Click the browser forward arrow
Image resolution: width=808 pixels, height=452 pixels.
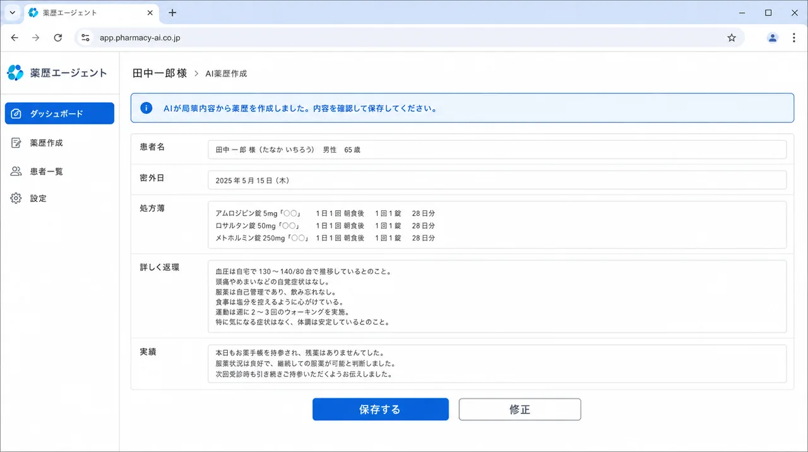pyautogui.click(x=36, y=38)
